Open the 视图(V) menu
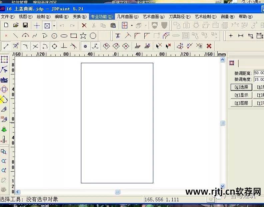 pyautogui.click(x=26, y=17)
